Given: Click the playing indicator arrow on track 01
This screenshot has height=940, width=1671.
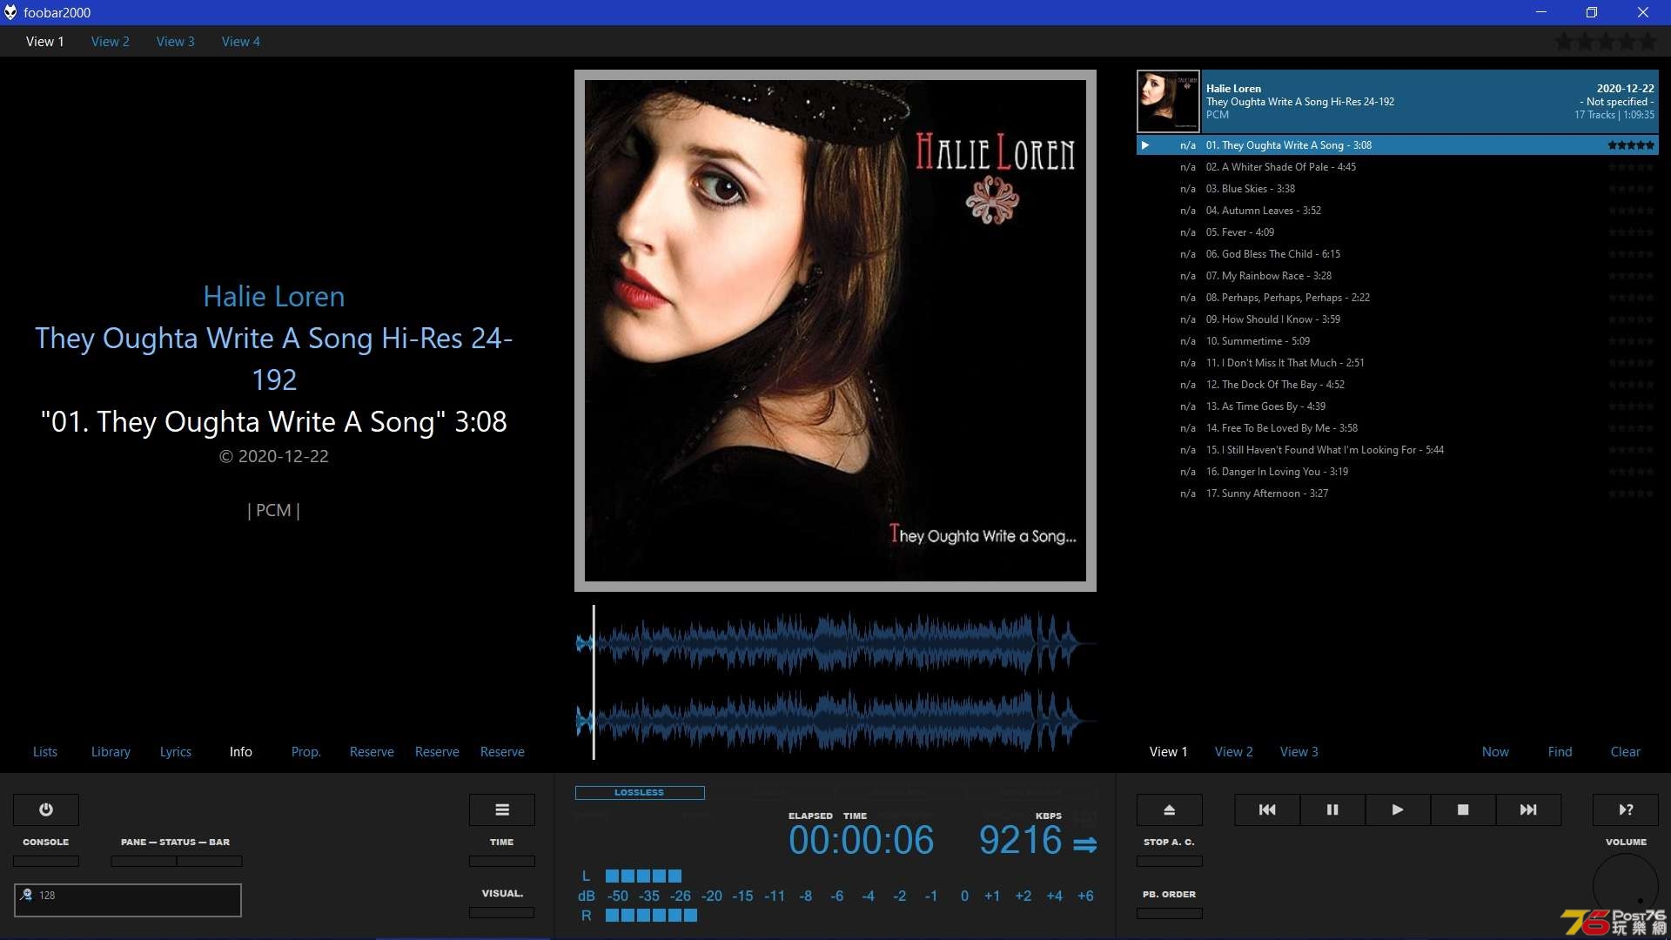Looking at the screenshot, I should coord(1145,145).
